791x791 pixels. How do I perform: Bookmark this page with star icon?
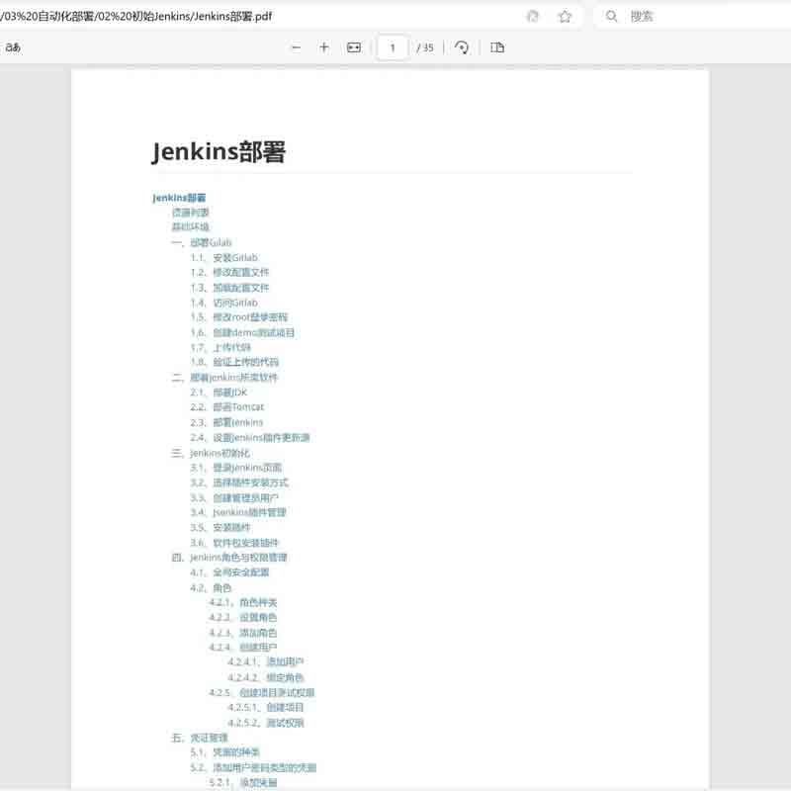coord(565,17)
